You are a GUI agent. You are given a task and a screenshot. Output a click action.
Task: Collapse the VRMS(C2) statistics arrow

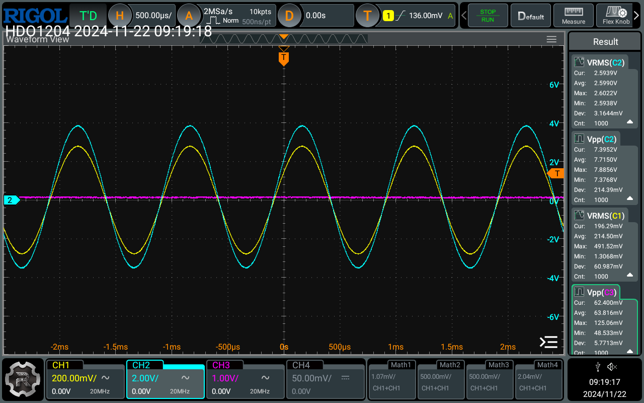click(630, 122)
